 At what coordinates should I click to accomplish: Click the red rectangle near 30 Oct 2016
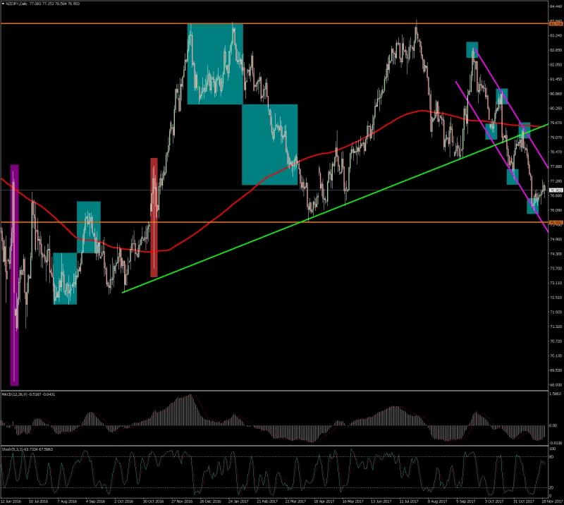pos(154,217)
